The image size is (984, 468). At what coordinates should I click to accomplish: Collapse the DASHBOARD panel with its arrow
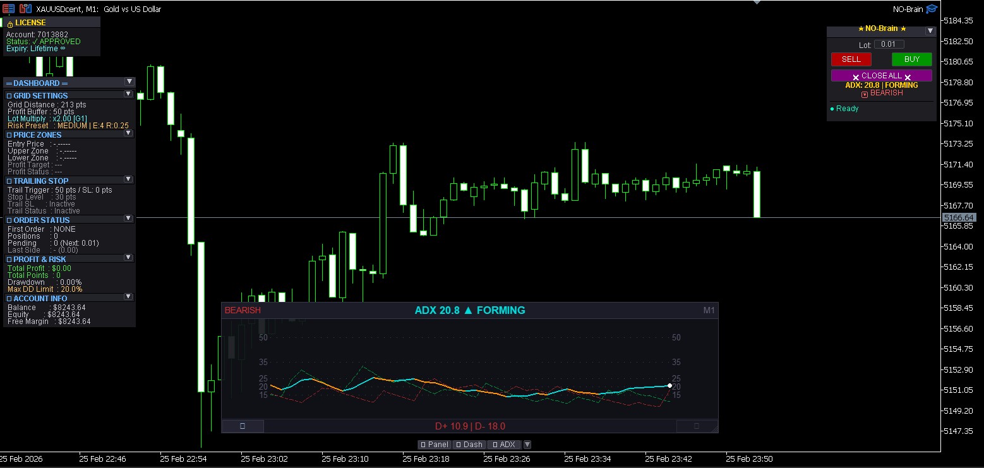(x=129, y=82)
